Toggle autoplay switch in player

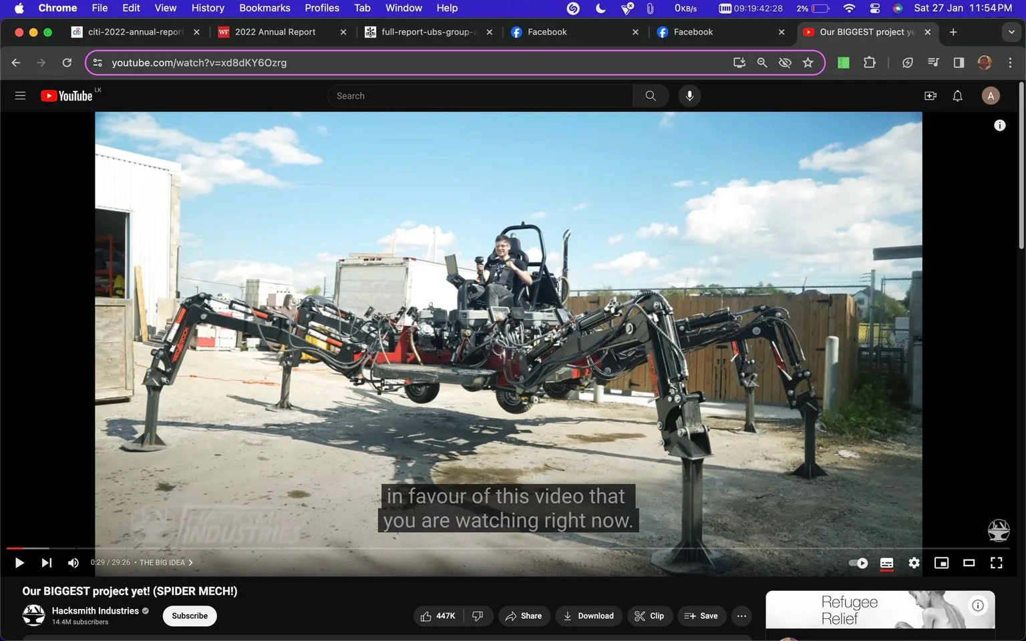click(x=858, y=563)
